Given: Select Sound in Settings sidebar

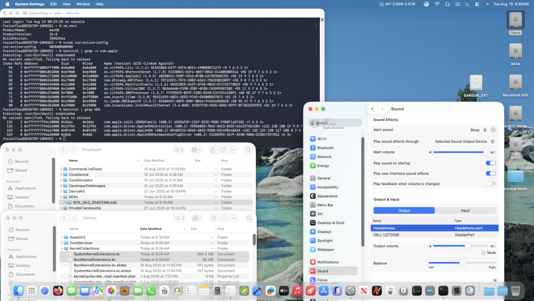Looking at the screenshot, I should tap(333, 271).
